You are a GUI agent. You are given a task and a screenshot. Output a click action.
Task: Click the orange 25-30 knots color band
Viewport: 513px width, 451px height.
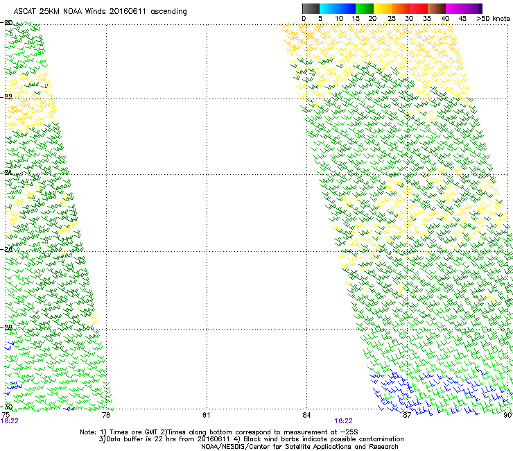(x=401, y=8)
